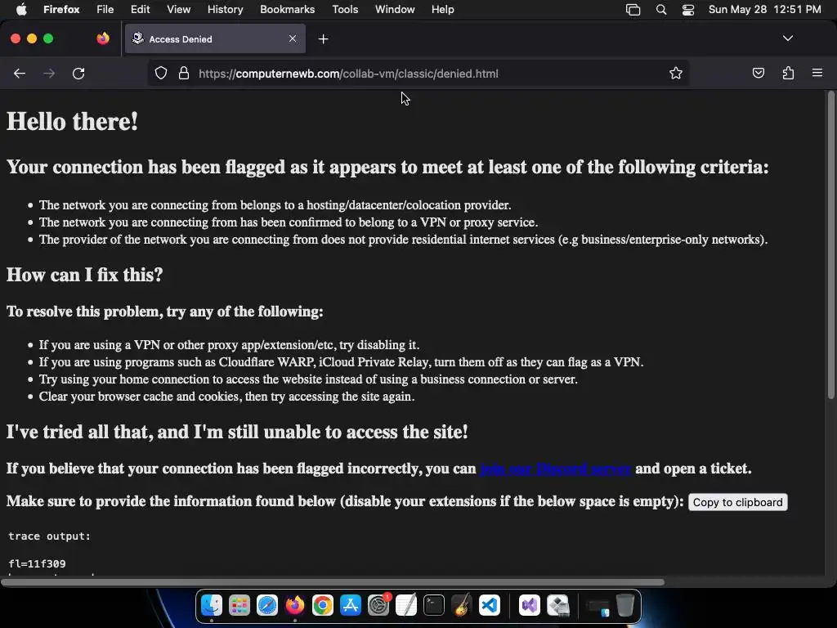The width and height of the screenshot is (837, 628).
Task: Click the 'Hello there!' heading
Action: [72, 121]
